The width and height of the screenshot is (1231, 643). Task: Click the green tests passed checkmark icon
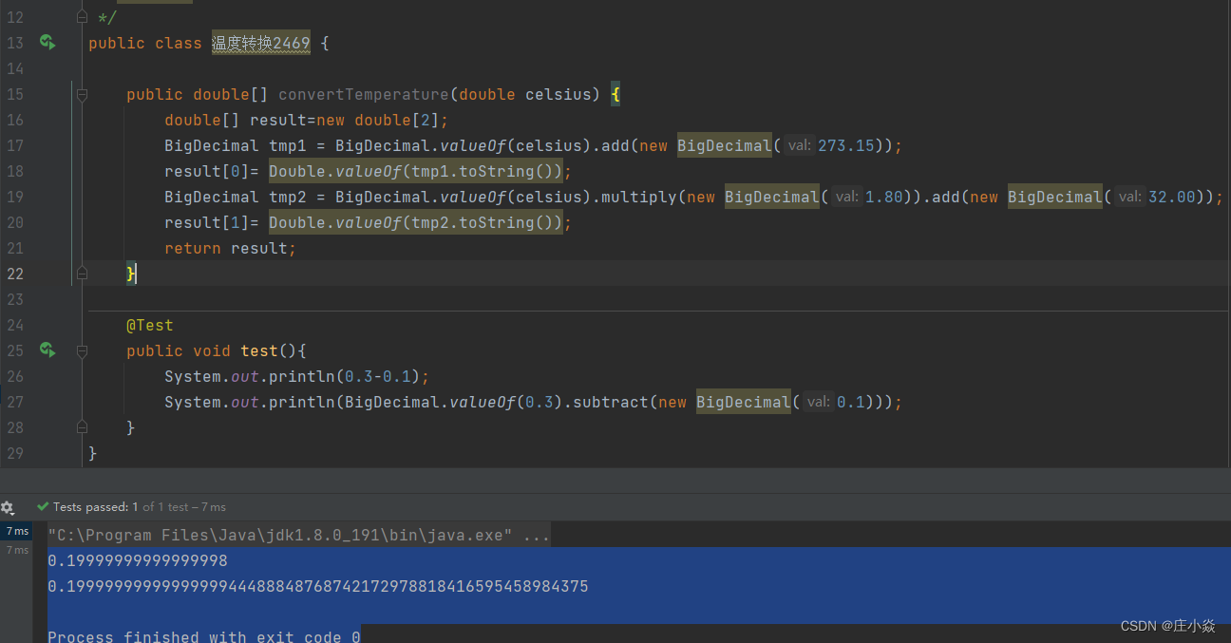[42, 506]
